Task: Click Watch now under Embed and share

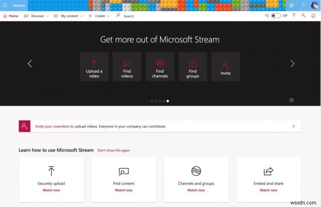Action: pos(268,190)
